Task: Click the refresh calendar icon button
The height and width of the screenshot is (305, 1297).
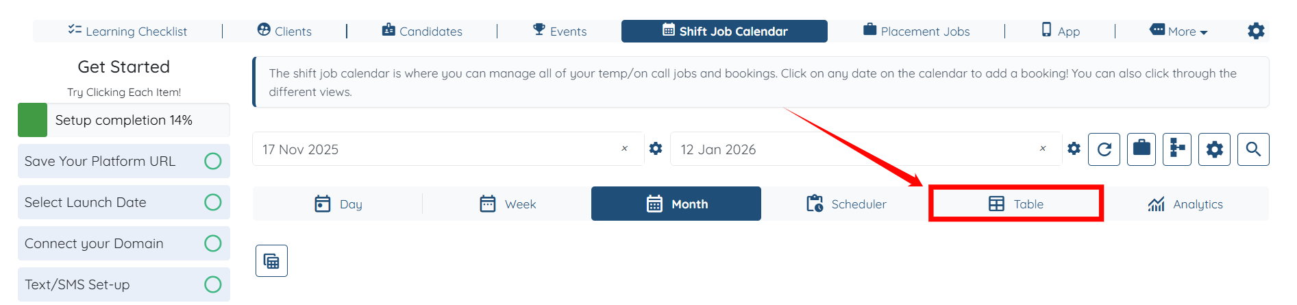Action: 1104,149
